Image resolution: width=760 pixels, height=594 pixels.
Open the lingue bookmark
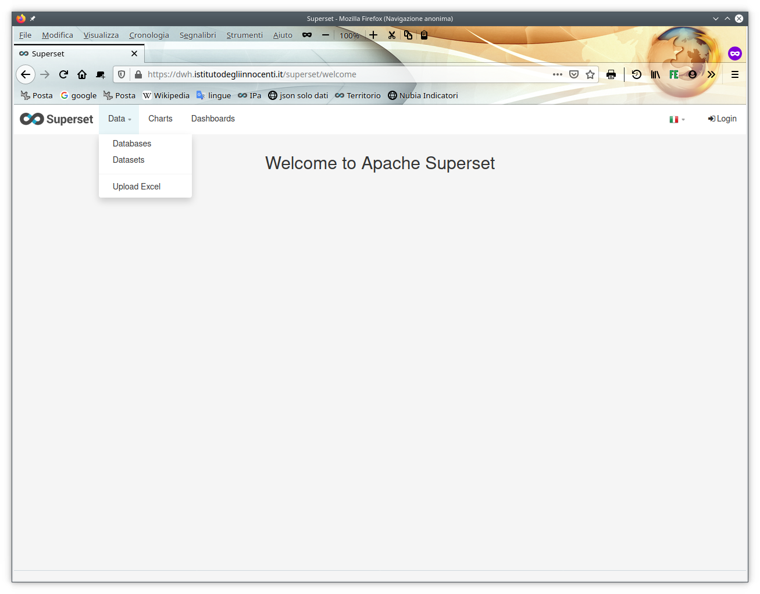pos(213,95)
